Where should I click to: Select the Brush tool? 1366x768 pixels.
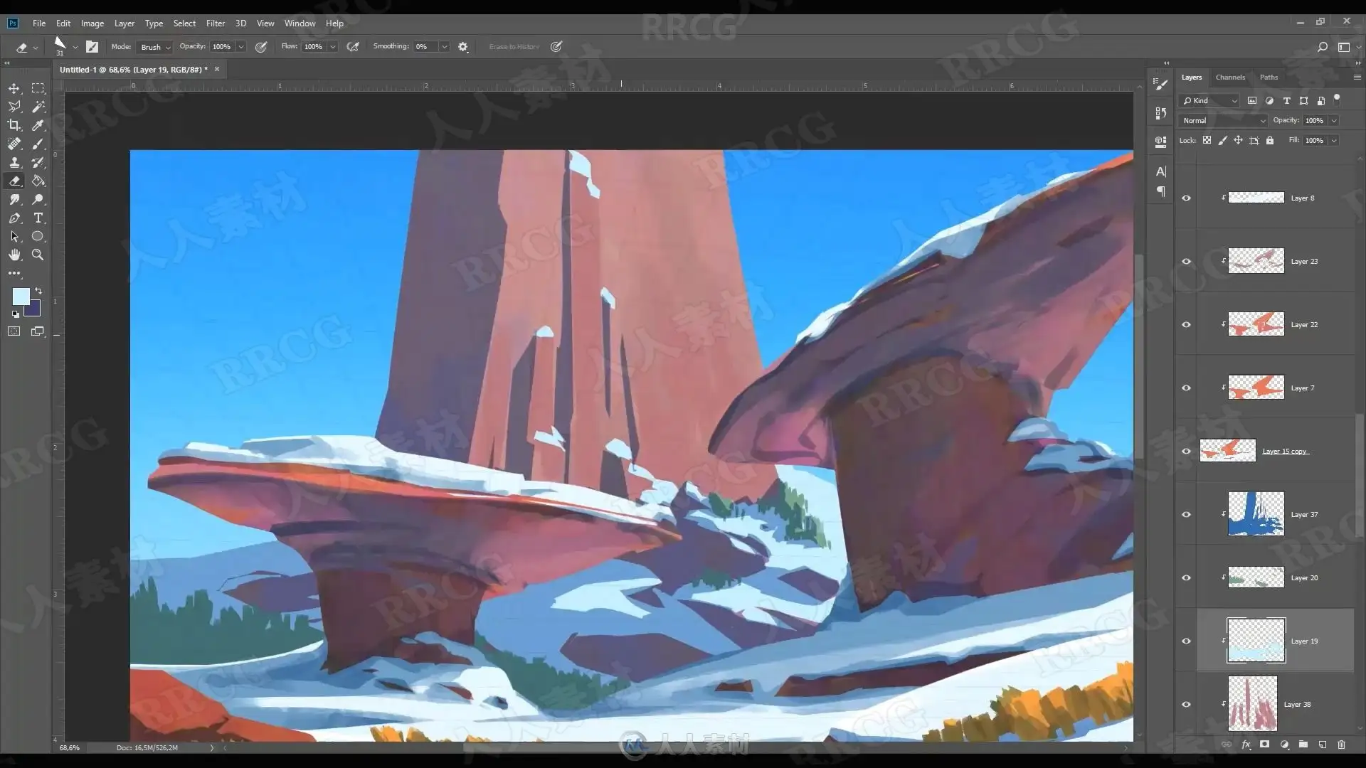38,144
